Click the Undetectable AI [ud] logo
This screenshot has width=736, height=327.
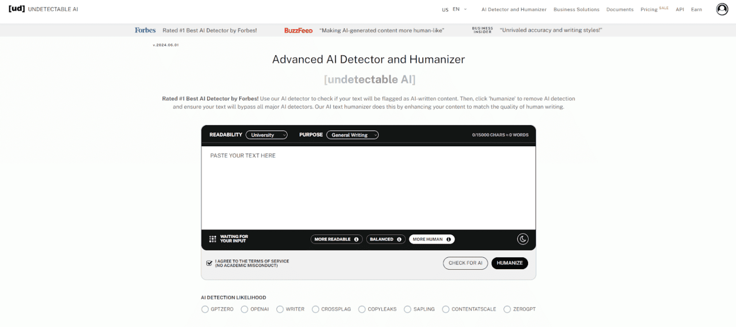coord(17,9)
